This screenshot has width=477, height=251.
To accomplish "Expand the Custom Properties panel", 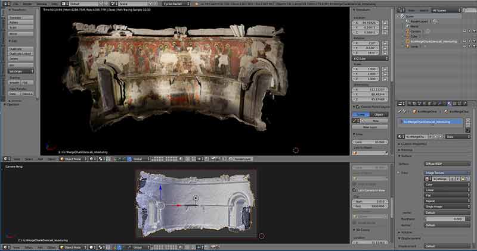I will click(x=412, y=144).
